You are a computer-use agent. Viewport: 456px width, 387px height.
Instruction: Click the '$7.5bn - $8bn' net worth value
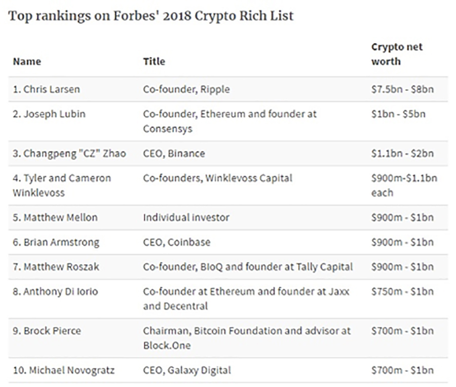coord(402,89)
